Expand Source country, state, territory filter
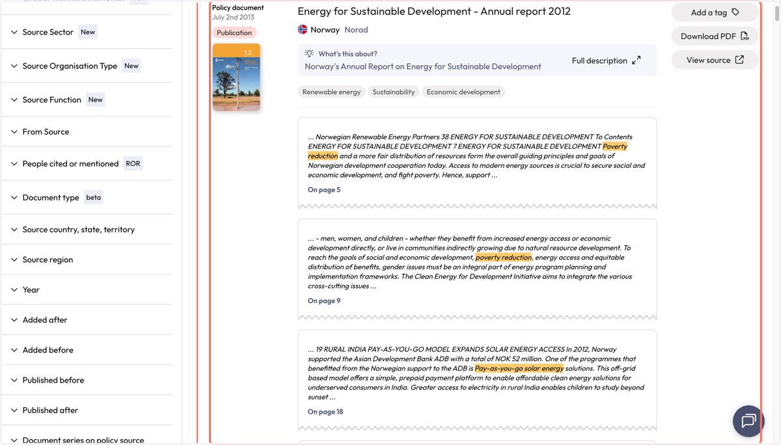This screenshot has width=781, height=445. [x=87, y=229]
